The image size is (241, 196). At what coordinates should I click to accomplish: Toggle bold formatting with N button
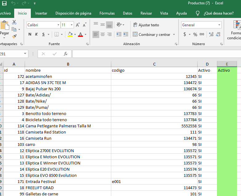click(x=30, y=34)
